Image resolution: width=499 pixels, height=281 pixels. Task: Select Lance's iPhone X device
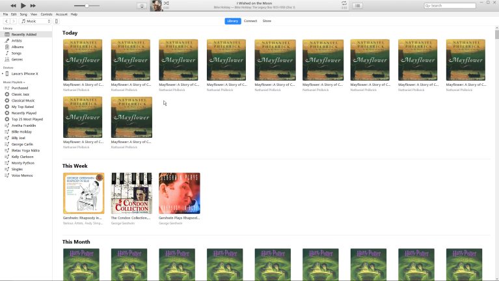pyautogui.click(x=25, y=74)
